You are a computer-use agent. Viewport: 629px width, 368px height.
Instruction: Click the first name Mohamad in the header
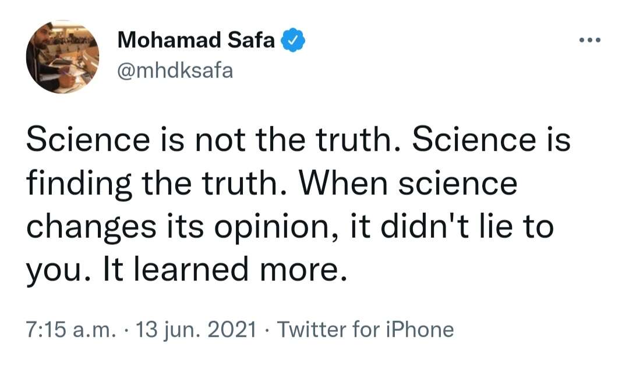coord(169,40)
